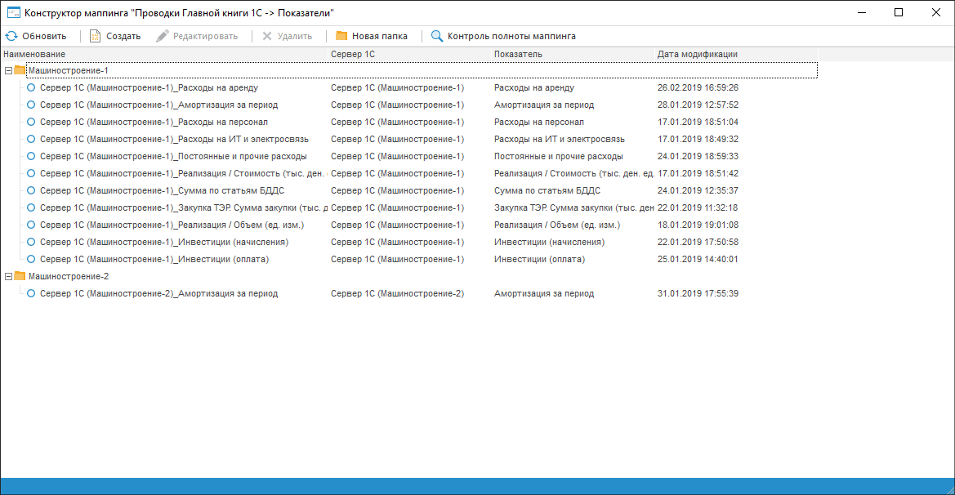Click the Инвестиции (начисления) indicator cell
Screen dimensions: 955x495
pyautogui.click(x=549, y=242)
